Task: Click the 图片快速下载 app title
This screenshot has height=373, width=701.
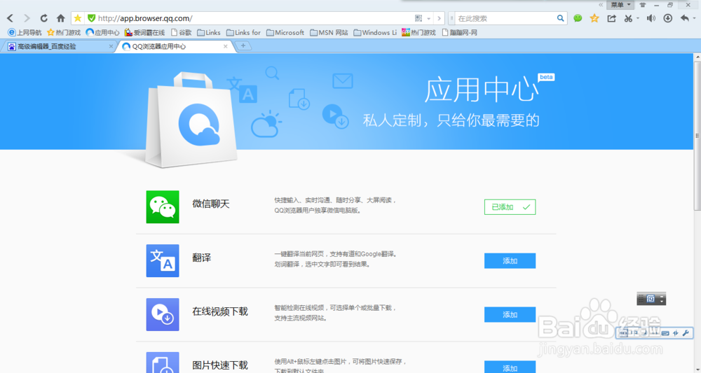Action: click(x=220, y=365)
